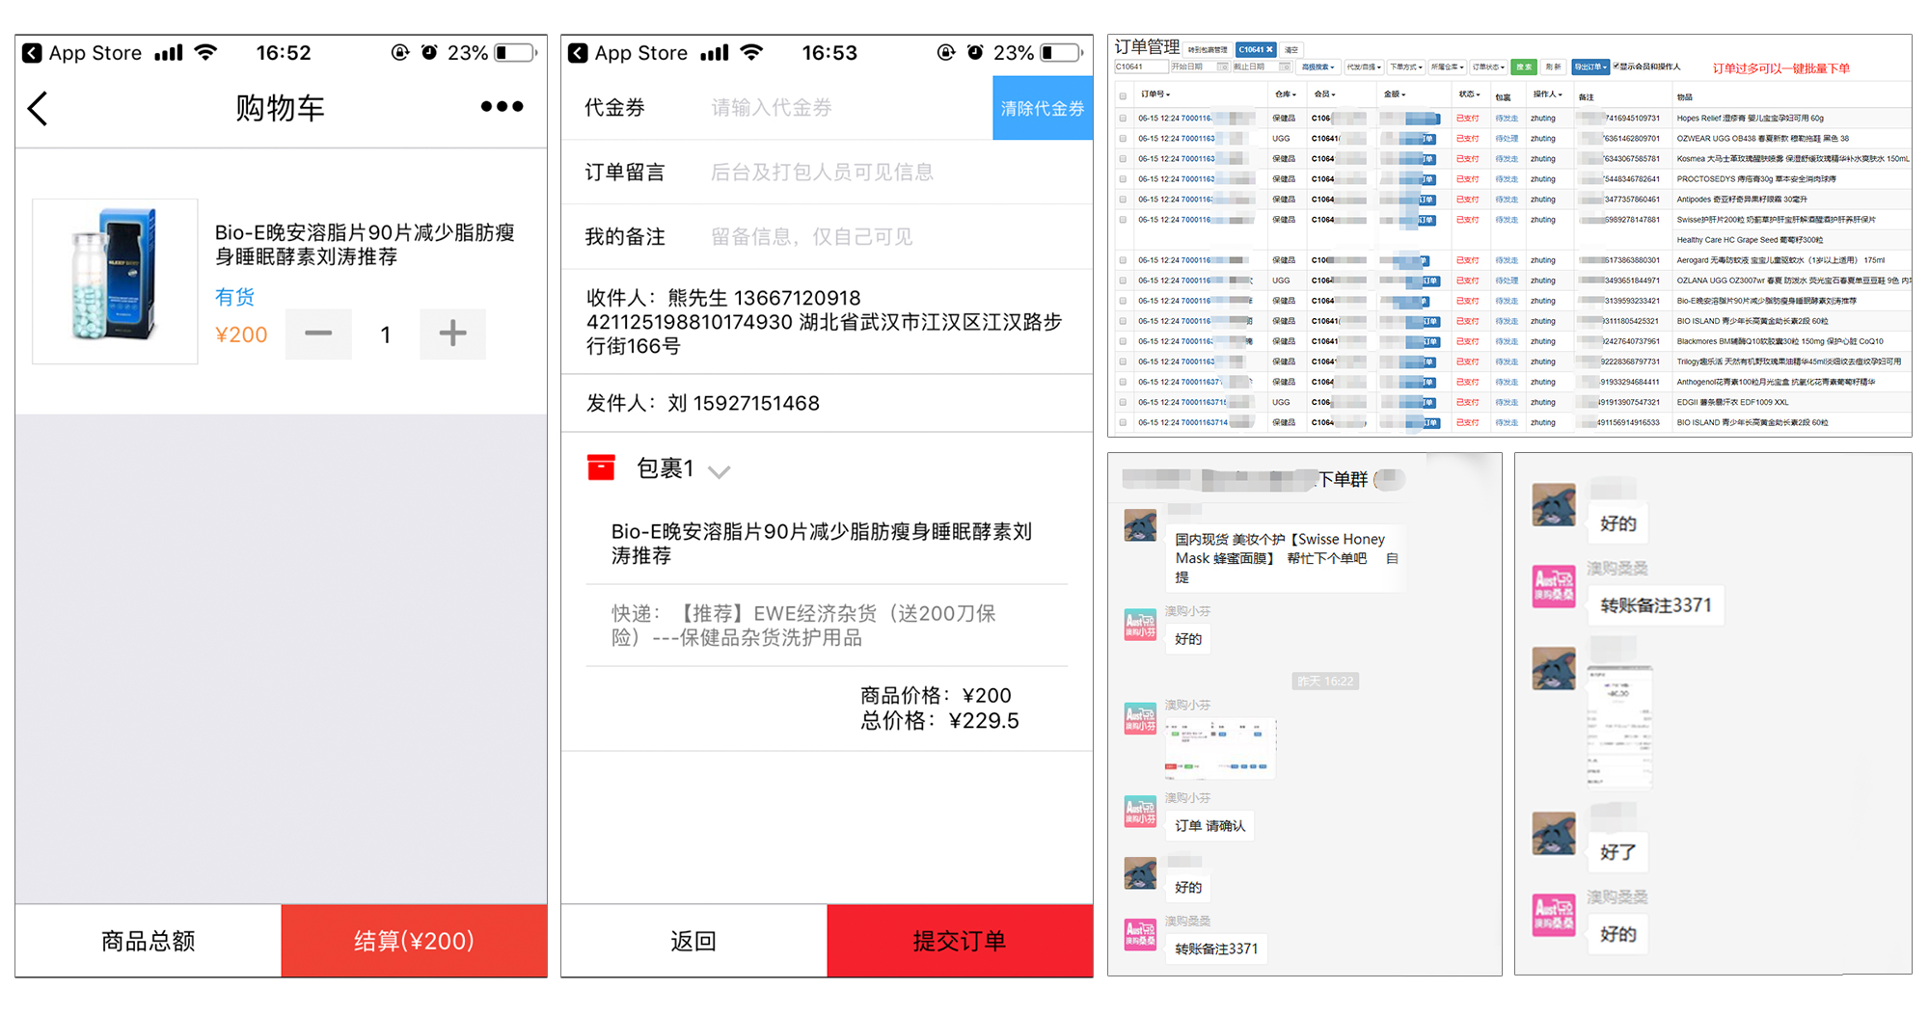
Task: Toggle the select-all orders checkbox in header
Action: pos(1123,95)
